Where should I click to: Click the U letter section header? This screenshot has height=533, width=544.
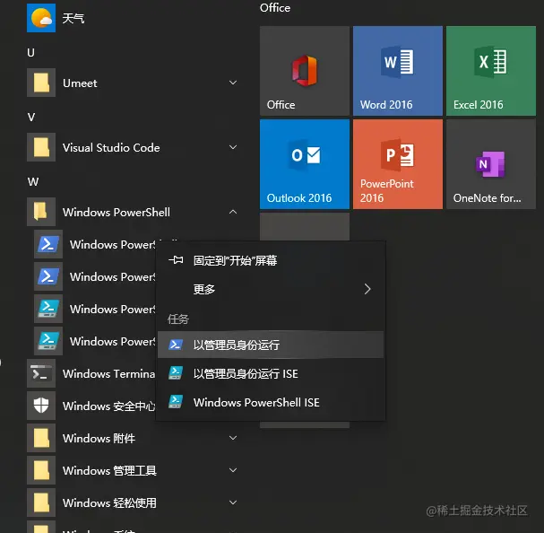pos(30,52)
